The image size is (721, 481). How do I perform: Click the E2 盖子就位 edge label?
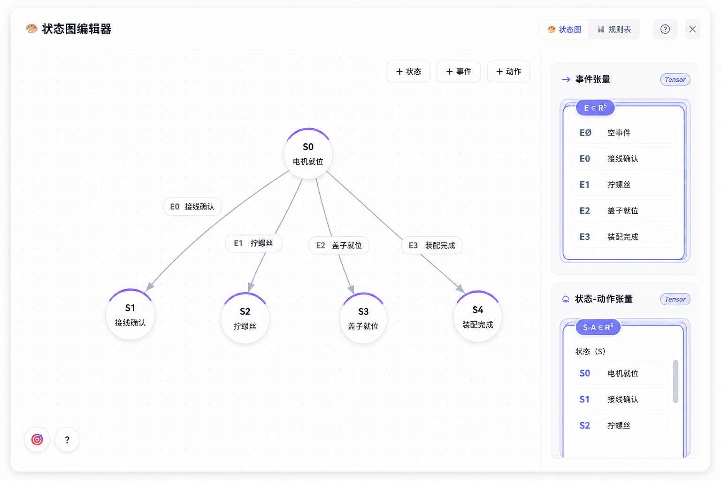339,245
